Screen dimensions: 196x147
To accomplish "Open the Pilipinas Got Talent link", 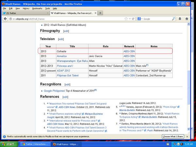I will pyautogui.click(x=68, y=75).
